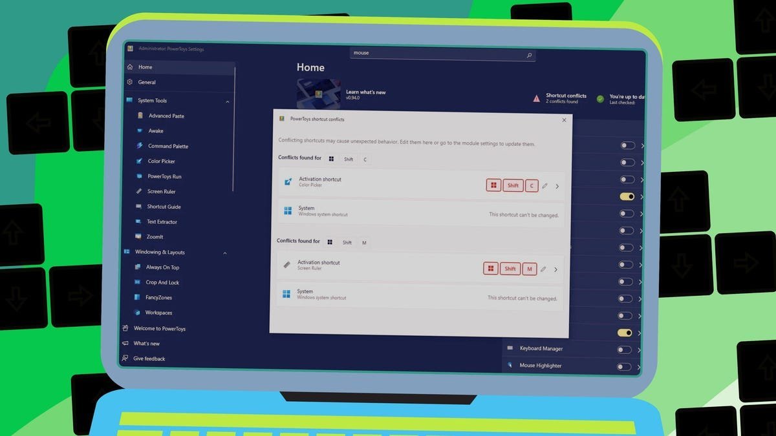This screenshot has width=776, height=436.
Task: Collapse the System Tools section
Action: click(228, 101)
